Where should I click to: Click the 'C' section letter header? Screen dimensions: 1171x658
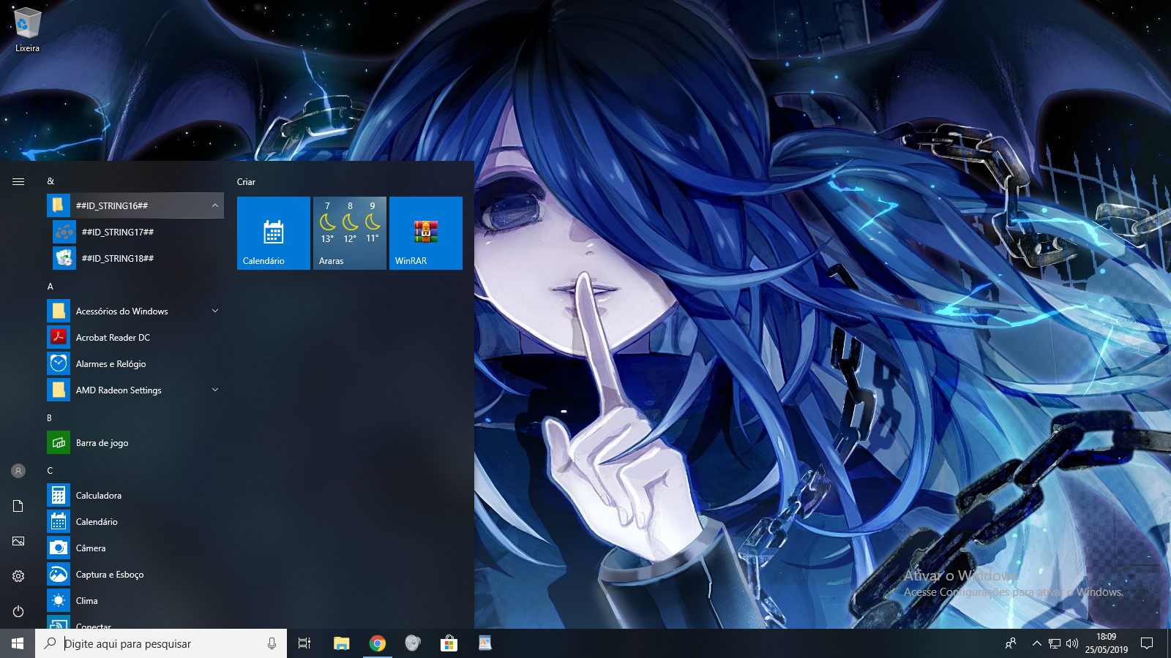click(50, 471)
